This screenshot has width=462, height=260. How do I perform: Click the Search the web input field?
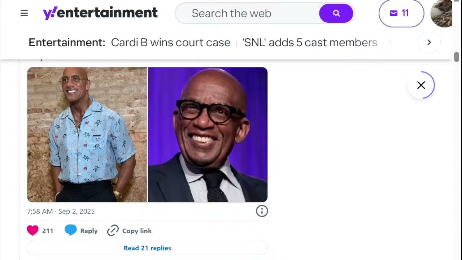pyautogui.click(x=249, y=13)
